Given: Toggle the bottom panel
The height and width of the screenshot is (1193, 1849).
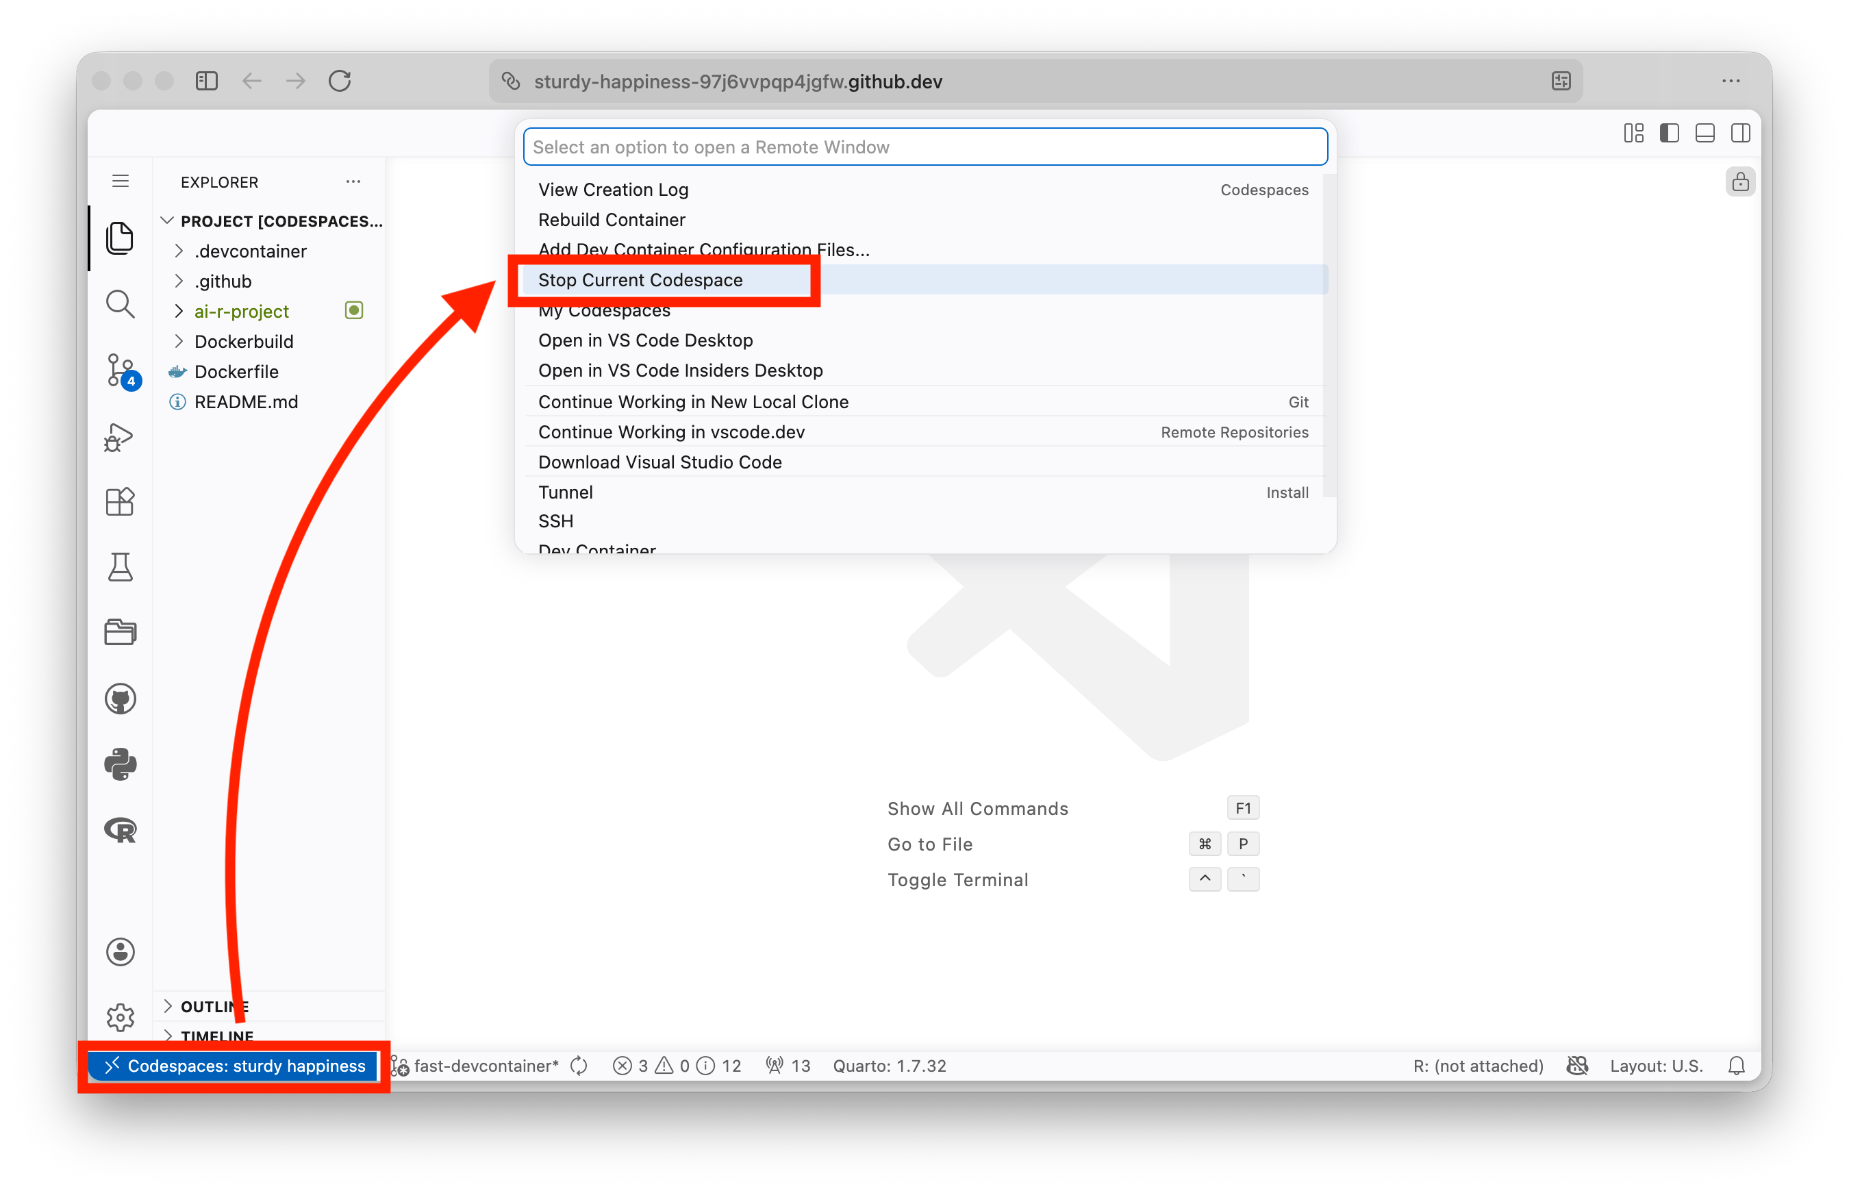Looking at the screenshot, I should pos(1705,134).
